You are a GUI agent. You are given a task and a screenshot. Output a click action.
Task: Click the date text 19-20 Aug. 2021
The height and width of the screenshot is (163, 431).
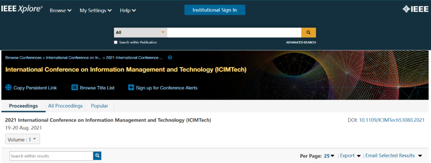[x=24, y=128]
